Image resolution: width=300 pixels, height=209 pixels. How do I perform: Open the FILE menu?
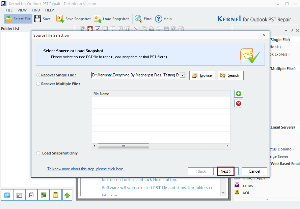click(x=9, y=10)
